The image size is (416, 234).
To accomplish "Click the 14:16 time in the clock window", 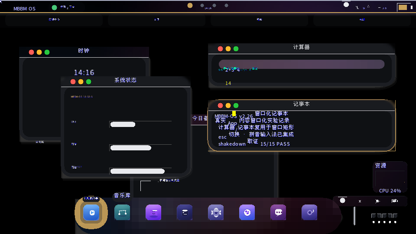I will (84, 72).
